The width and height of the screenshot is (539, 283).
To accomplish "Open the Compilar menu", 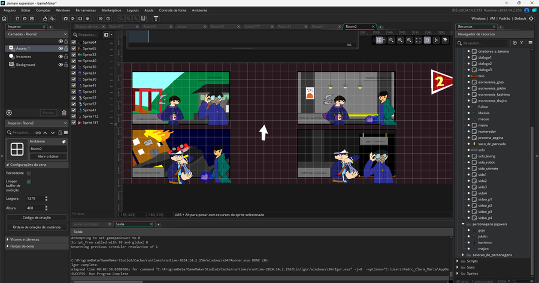I will 43,10.
